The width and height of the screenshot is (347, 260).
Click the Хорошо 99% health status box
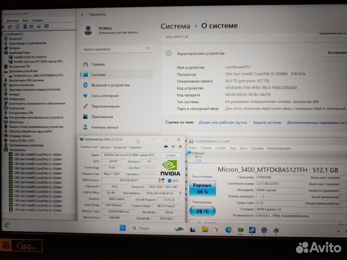point(202,189)
